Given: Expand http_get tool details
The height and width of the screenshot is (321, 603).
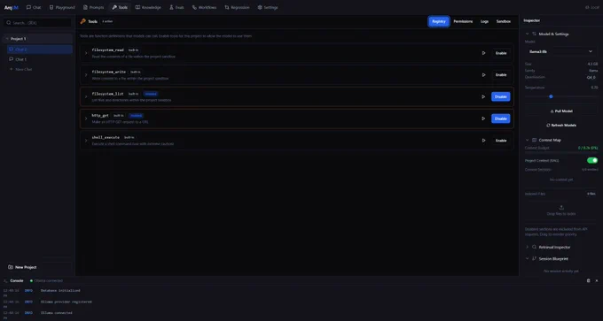Looking at the screenshot, I should coord(86,118).
